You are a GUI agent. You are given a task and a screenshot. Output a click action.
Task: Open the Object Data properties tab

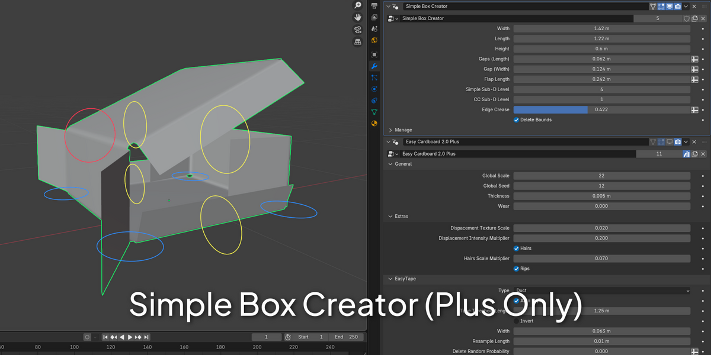pos(374,112)
